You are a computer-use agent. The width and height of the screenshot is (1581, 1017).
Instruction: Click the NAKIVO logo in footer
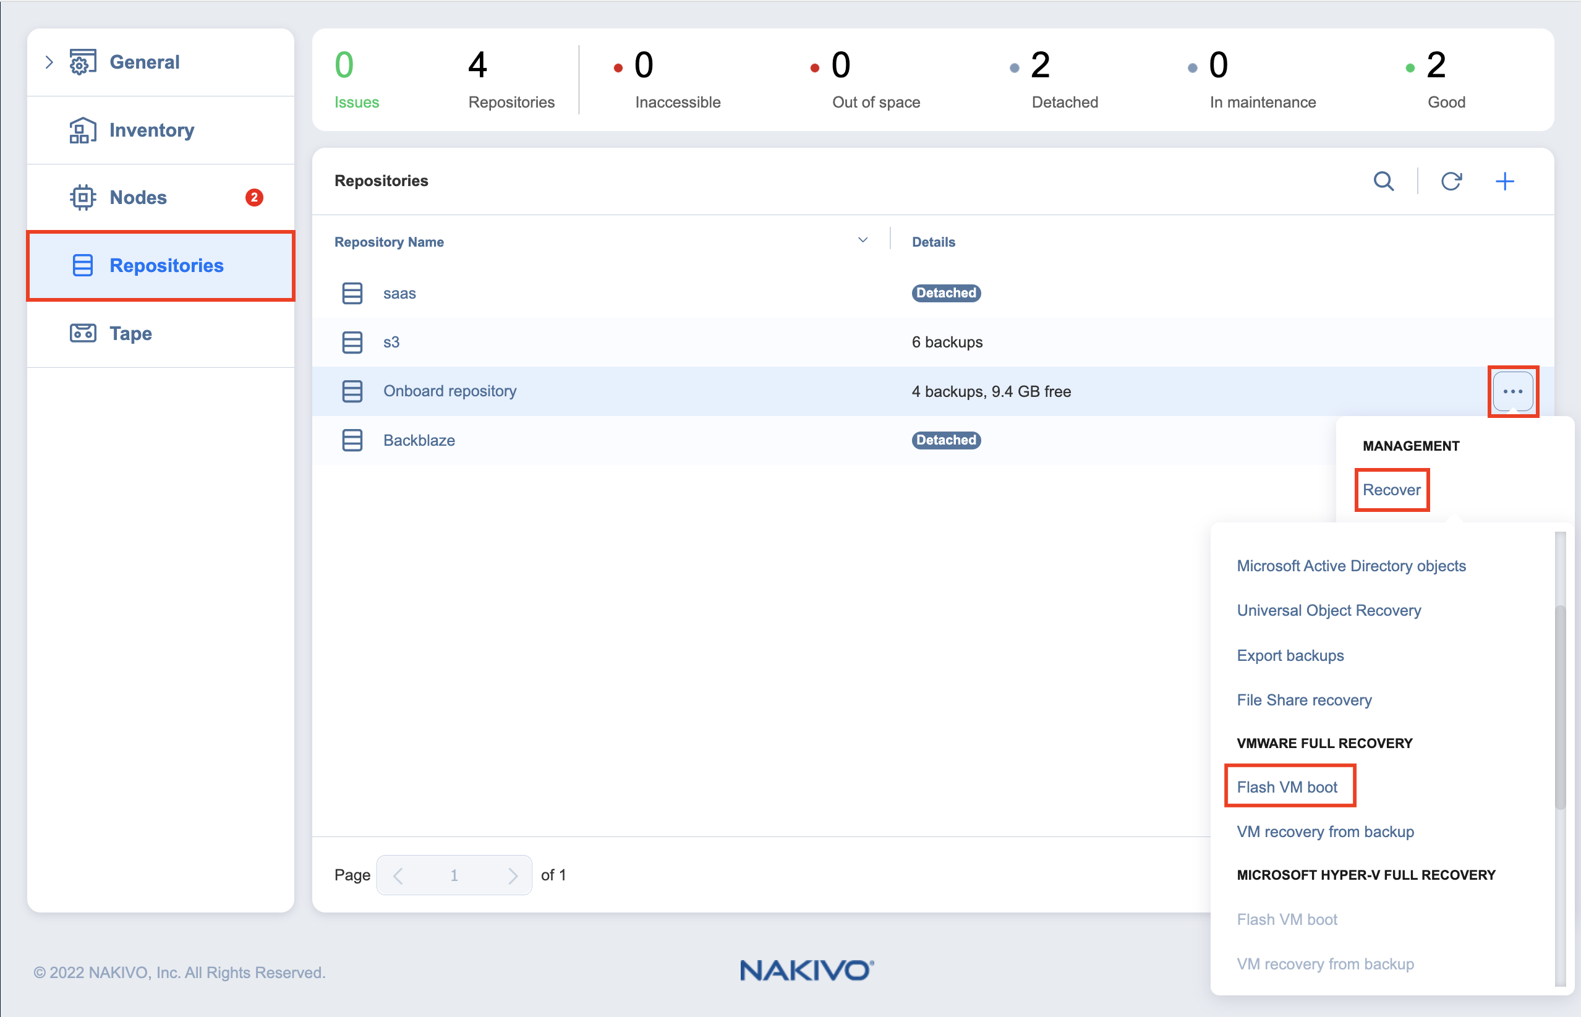point(806,971)
